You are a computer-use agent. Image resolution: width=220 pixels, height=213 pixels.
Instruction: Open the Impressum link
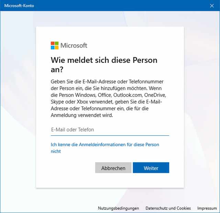click(x=207, y=208)
